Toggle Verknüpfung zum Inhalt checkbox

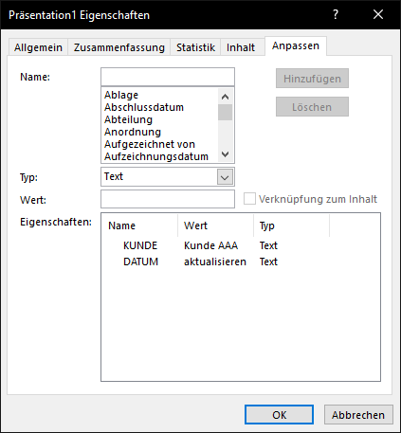point(249,199)
